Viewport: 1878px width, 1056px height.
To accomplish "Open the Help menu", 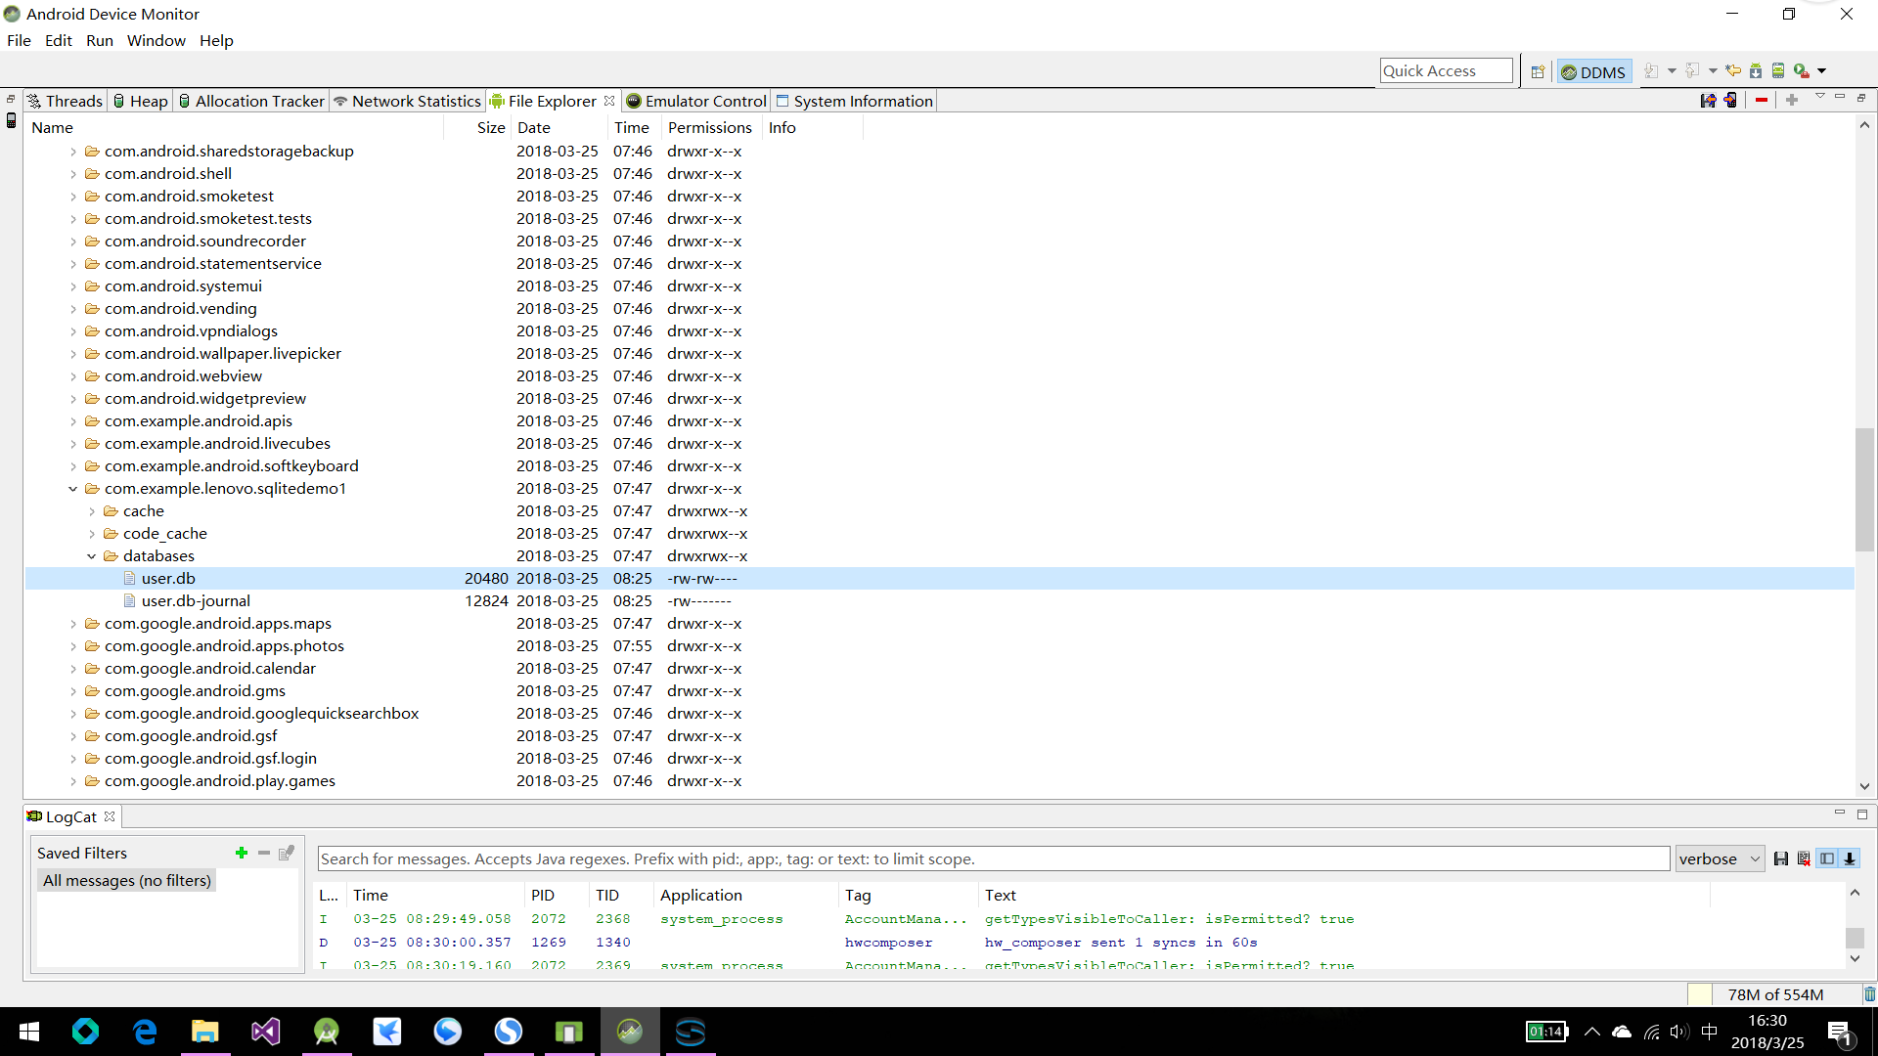I will click(x=216, y=40).
